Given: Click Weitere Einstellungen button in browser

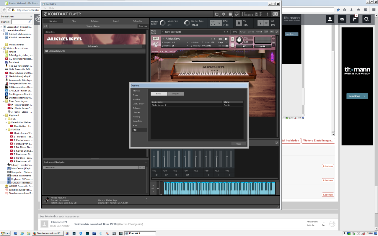Looking at the screenshot, I should click(318, 141).
